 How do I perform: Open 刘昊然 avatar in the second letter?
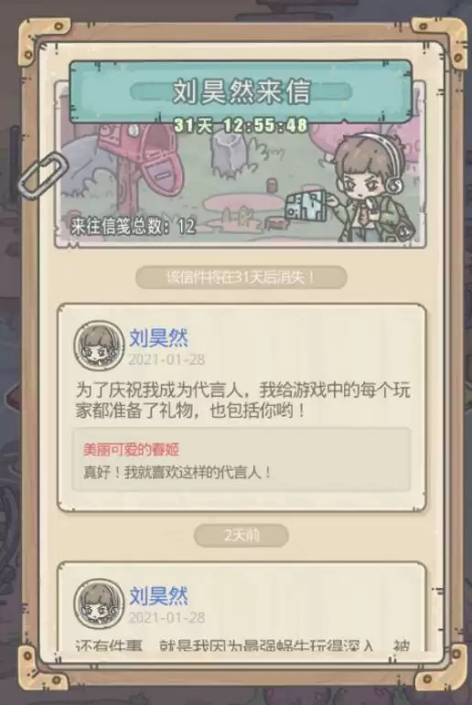[99, 604]
